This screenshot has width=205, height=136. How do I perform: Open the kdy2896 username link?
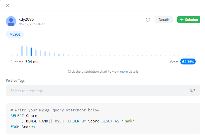(26, 19)
